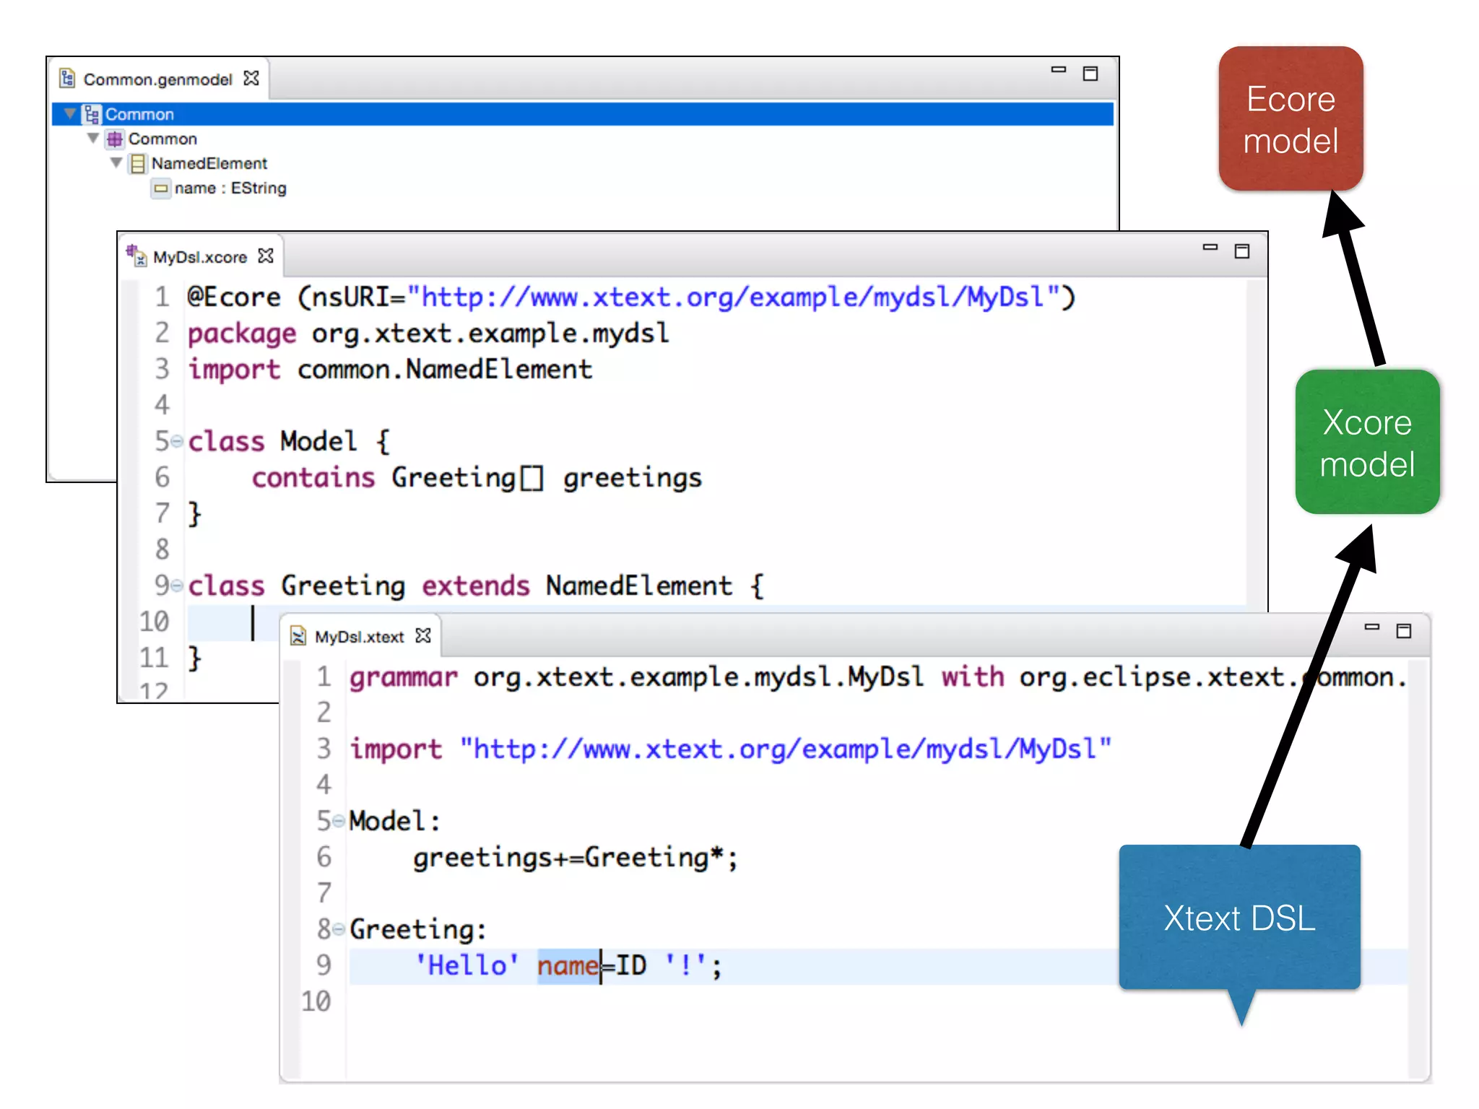Image resolution: width=1479 pixels, height=1109 pixels.
Task: Click the name : EString attribute icon
Action: [160, 188]
